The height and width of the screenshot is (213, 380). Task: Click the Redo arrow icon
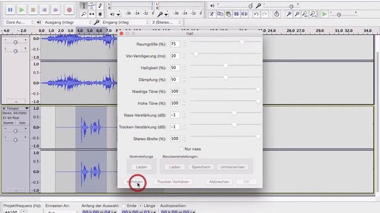(264, 14)
